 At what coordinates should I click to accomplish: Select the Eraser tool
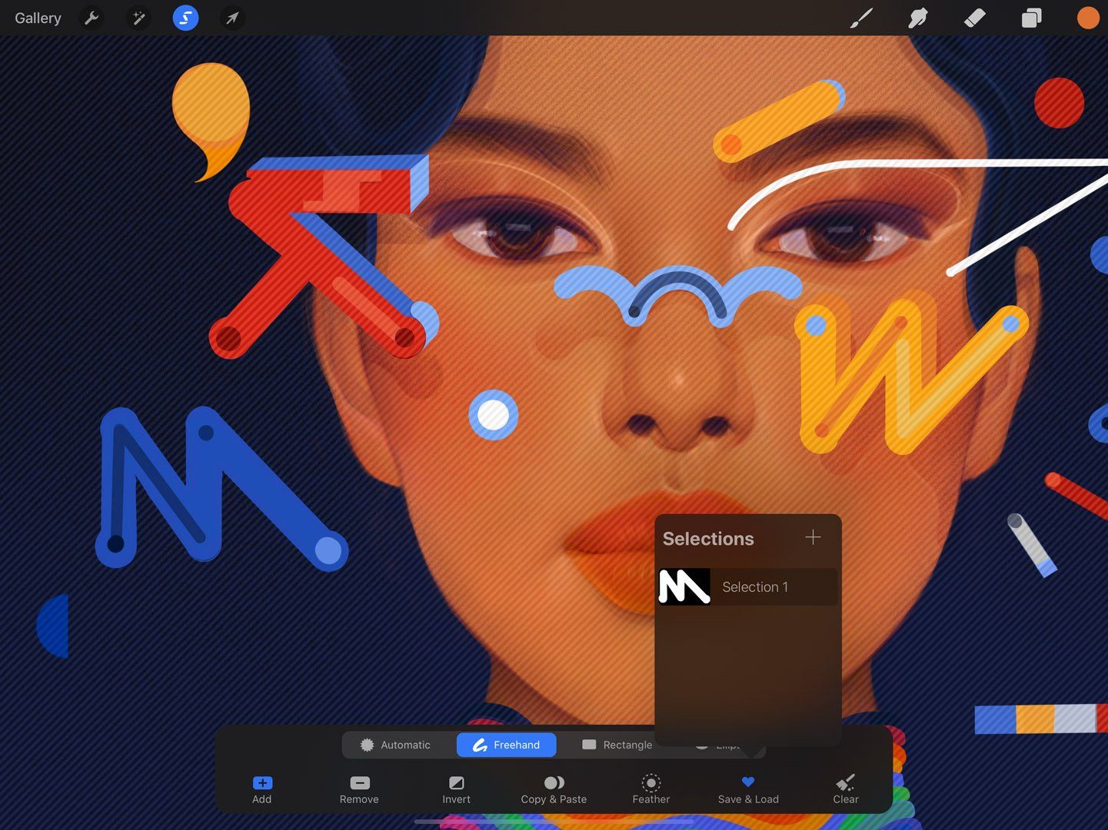coord(973,18)
